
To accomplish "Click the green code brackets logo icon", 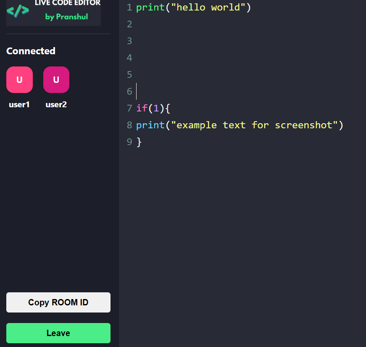I will click(x=18, y=11).
